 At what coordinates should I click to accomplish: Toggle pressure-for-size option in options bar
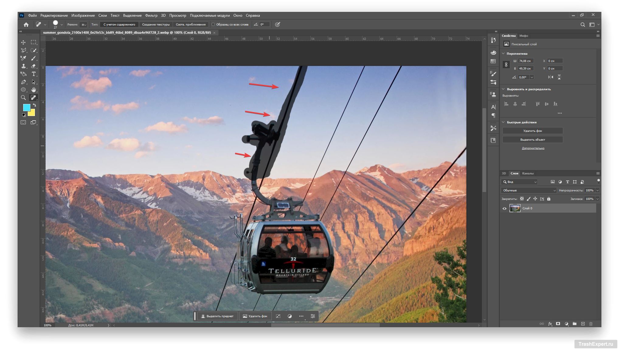pyautogui.click(x=278, y=25)
